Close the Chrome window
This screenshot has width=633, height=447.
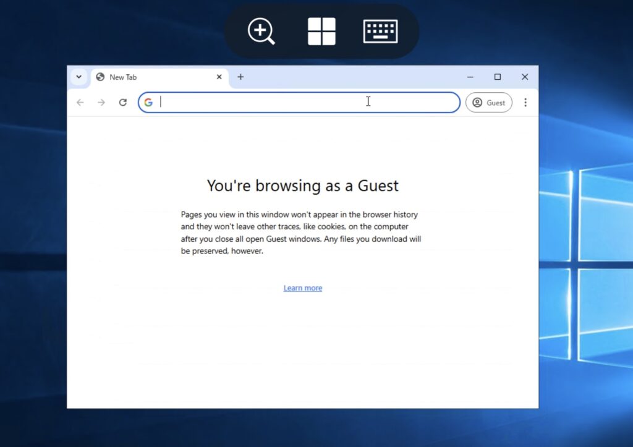tap(525, 77)
